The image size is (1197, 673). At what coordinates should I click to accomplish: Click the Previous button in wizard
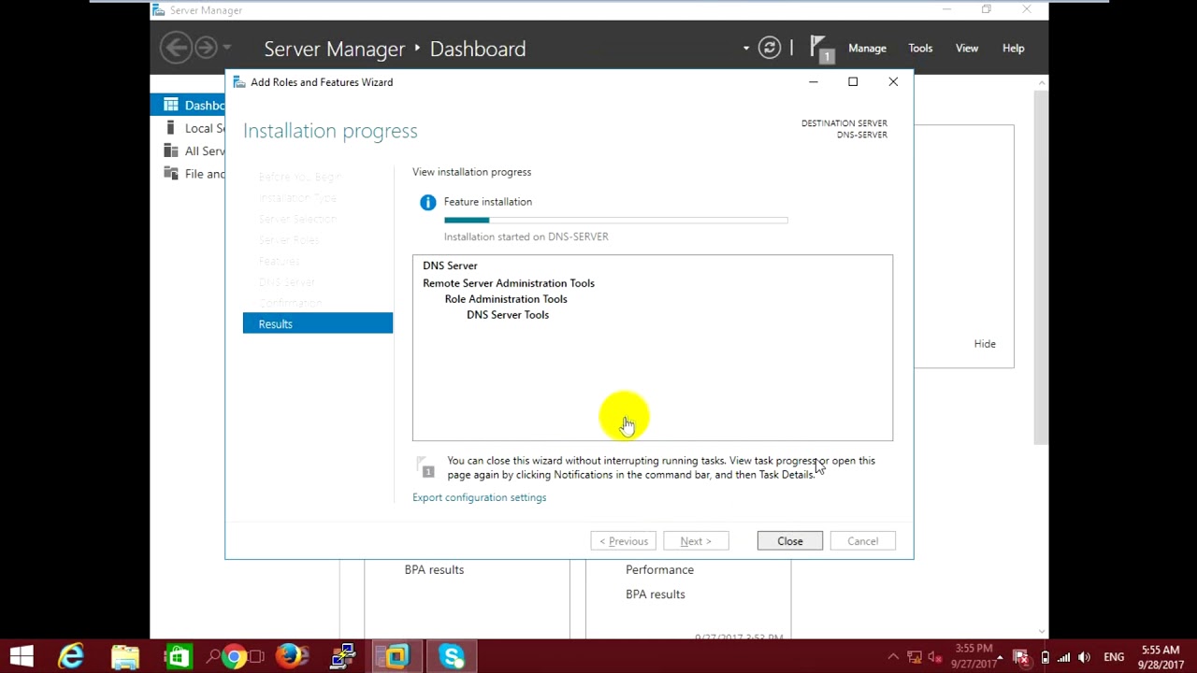(624, 541)
